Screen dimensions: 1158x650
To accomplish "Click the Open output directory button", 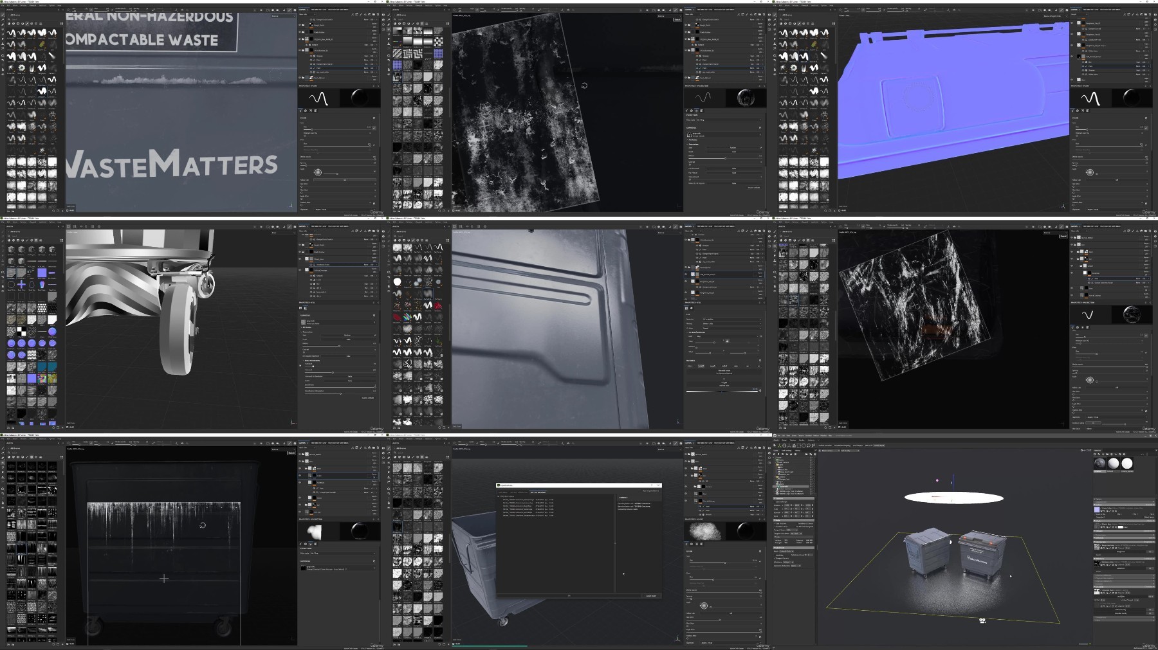I will (x=650, y=491).
